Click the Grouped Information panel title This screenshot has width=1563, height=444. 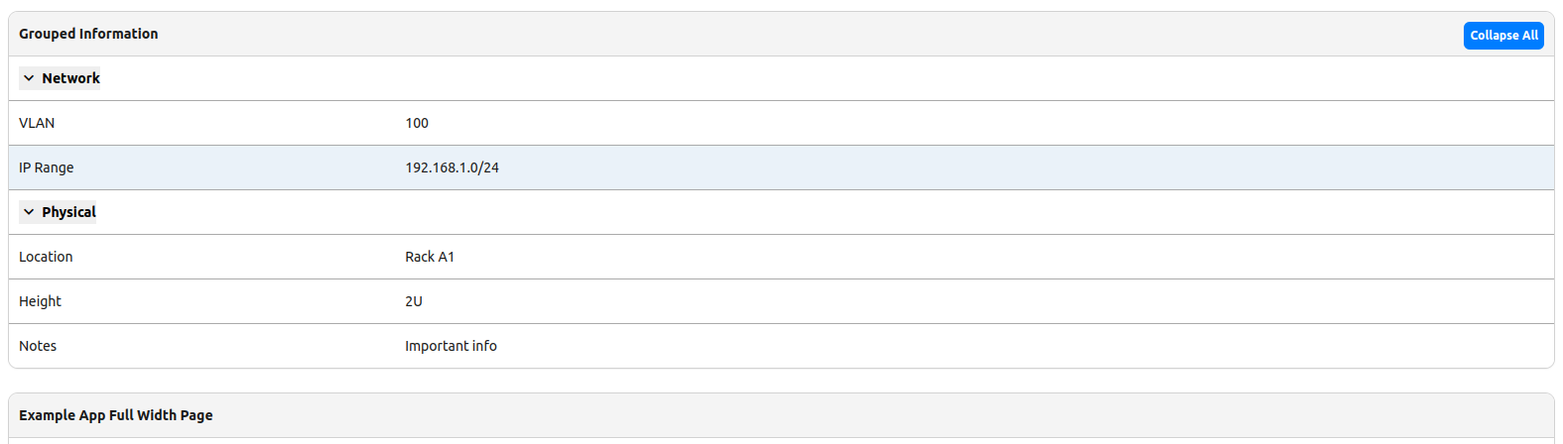click(88, 34)
